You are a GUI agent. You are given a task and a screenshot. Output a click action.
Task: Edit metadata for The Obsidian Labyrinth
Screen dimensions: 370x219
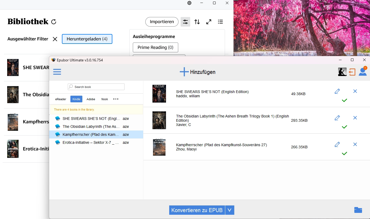click(x=337, y=118)
